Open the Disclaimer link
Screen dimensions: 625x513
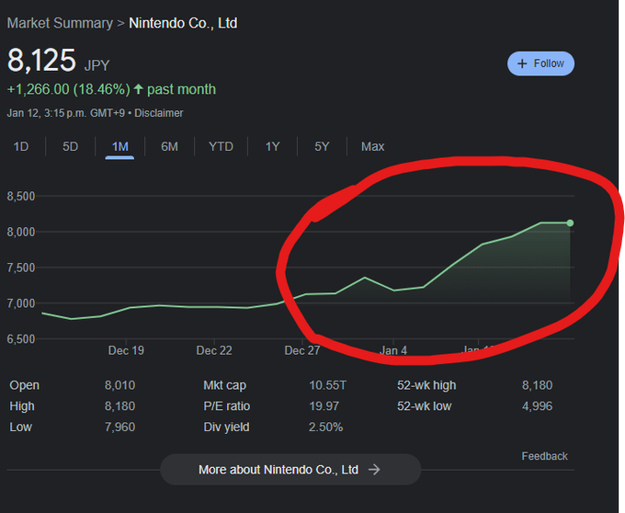click(x=159, y=113)
